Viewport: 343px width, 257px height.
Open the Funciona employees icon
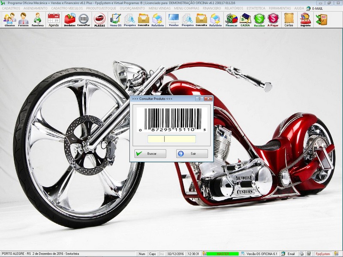coord(38,20)
